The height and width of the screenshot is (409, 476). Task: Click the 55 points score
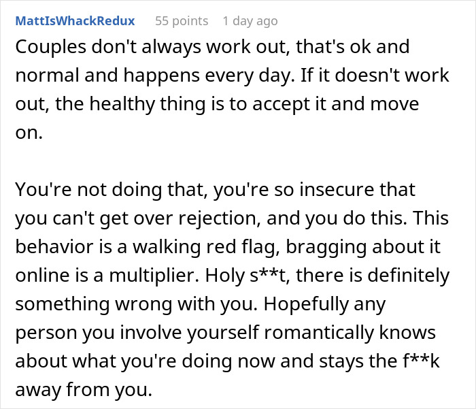click(x=182, y=21)
